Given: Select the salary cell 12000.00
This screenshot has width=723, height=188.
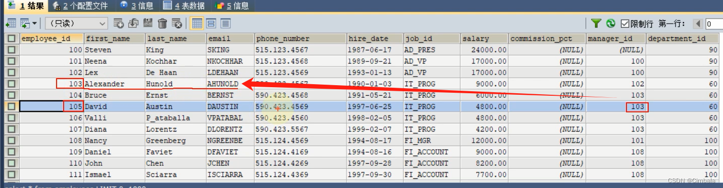Looking at the screenshot, I should point(484,141).
